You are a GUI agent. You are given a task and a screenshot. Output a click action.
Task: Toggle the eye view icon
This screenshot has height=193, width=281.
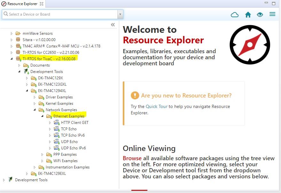260,15
